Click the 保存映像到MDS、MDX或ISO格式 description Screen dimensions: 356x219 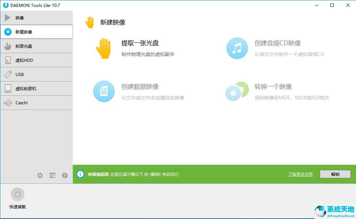click(x=292, y=98)
